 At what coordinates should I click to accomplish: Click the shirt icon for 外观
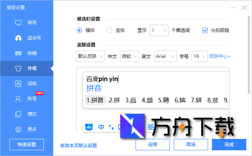(18, 68)
